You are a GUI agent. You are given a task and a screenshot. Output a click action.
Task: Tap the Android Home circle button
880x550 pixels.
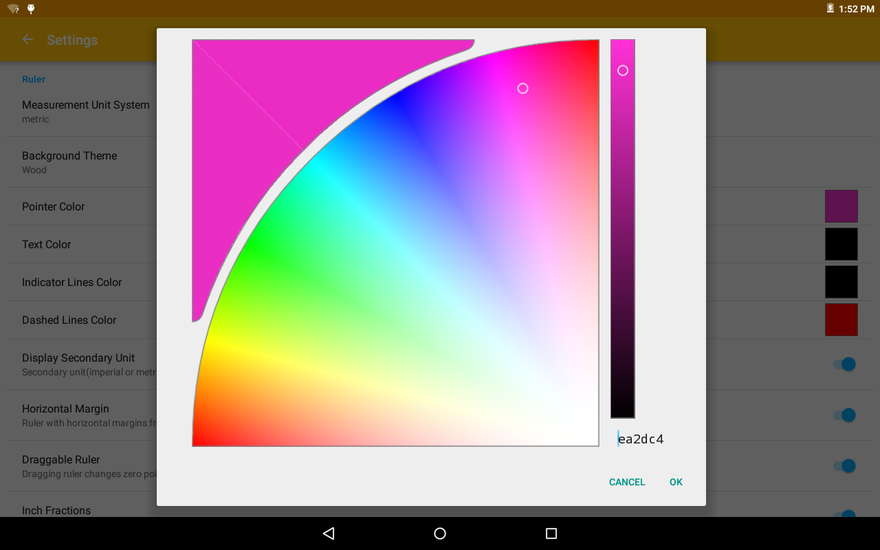click(x=439, y=533)
